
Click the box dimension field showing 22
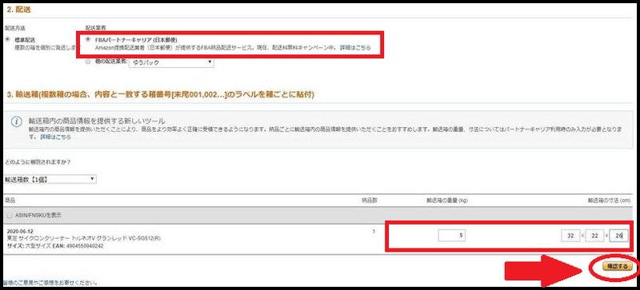coord(594,236)
